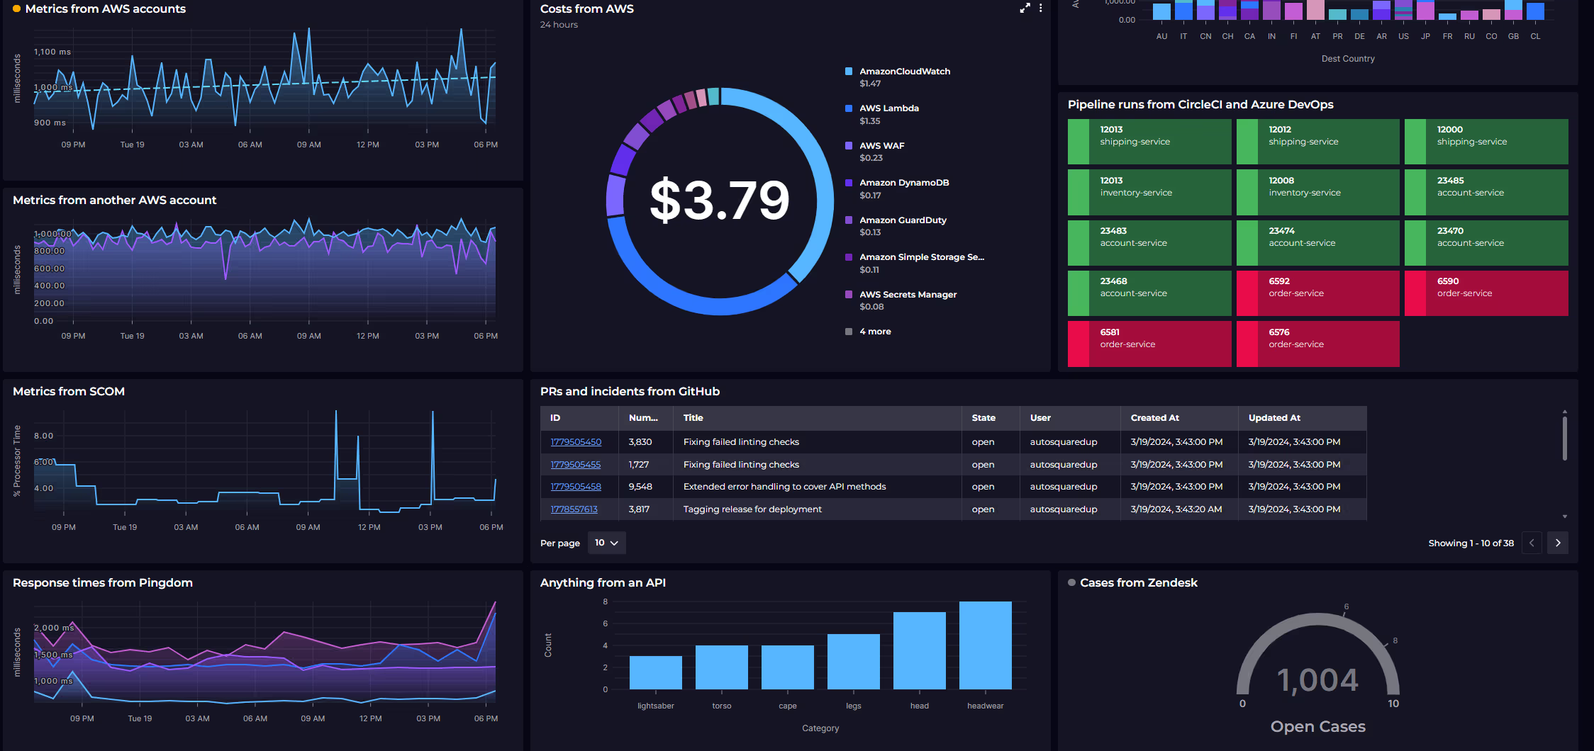
Task: Expand the '4 more' legend items
Action: click(874, 332)
